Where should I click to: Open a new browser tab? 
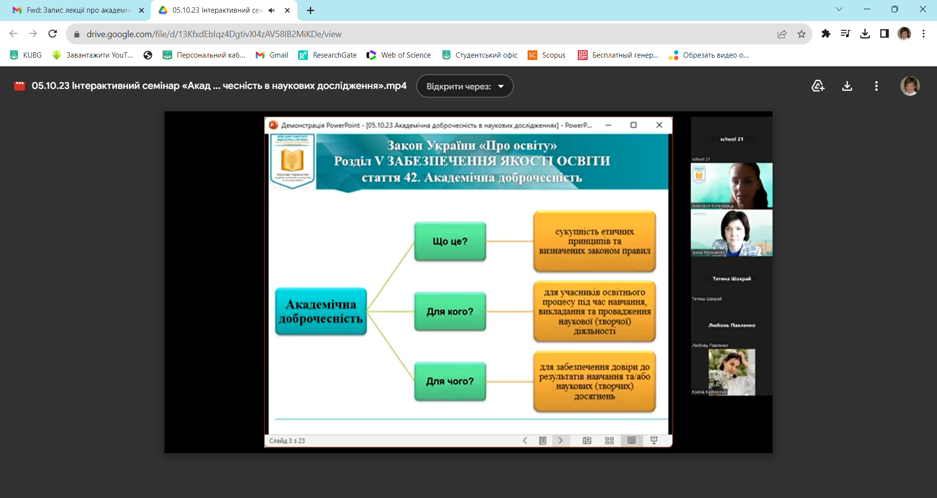(x=310, y=10)
